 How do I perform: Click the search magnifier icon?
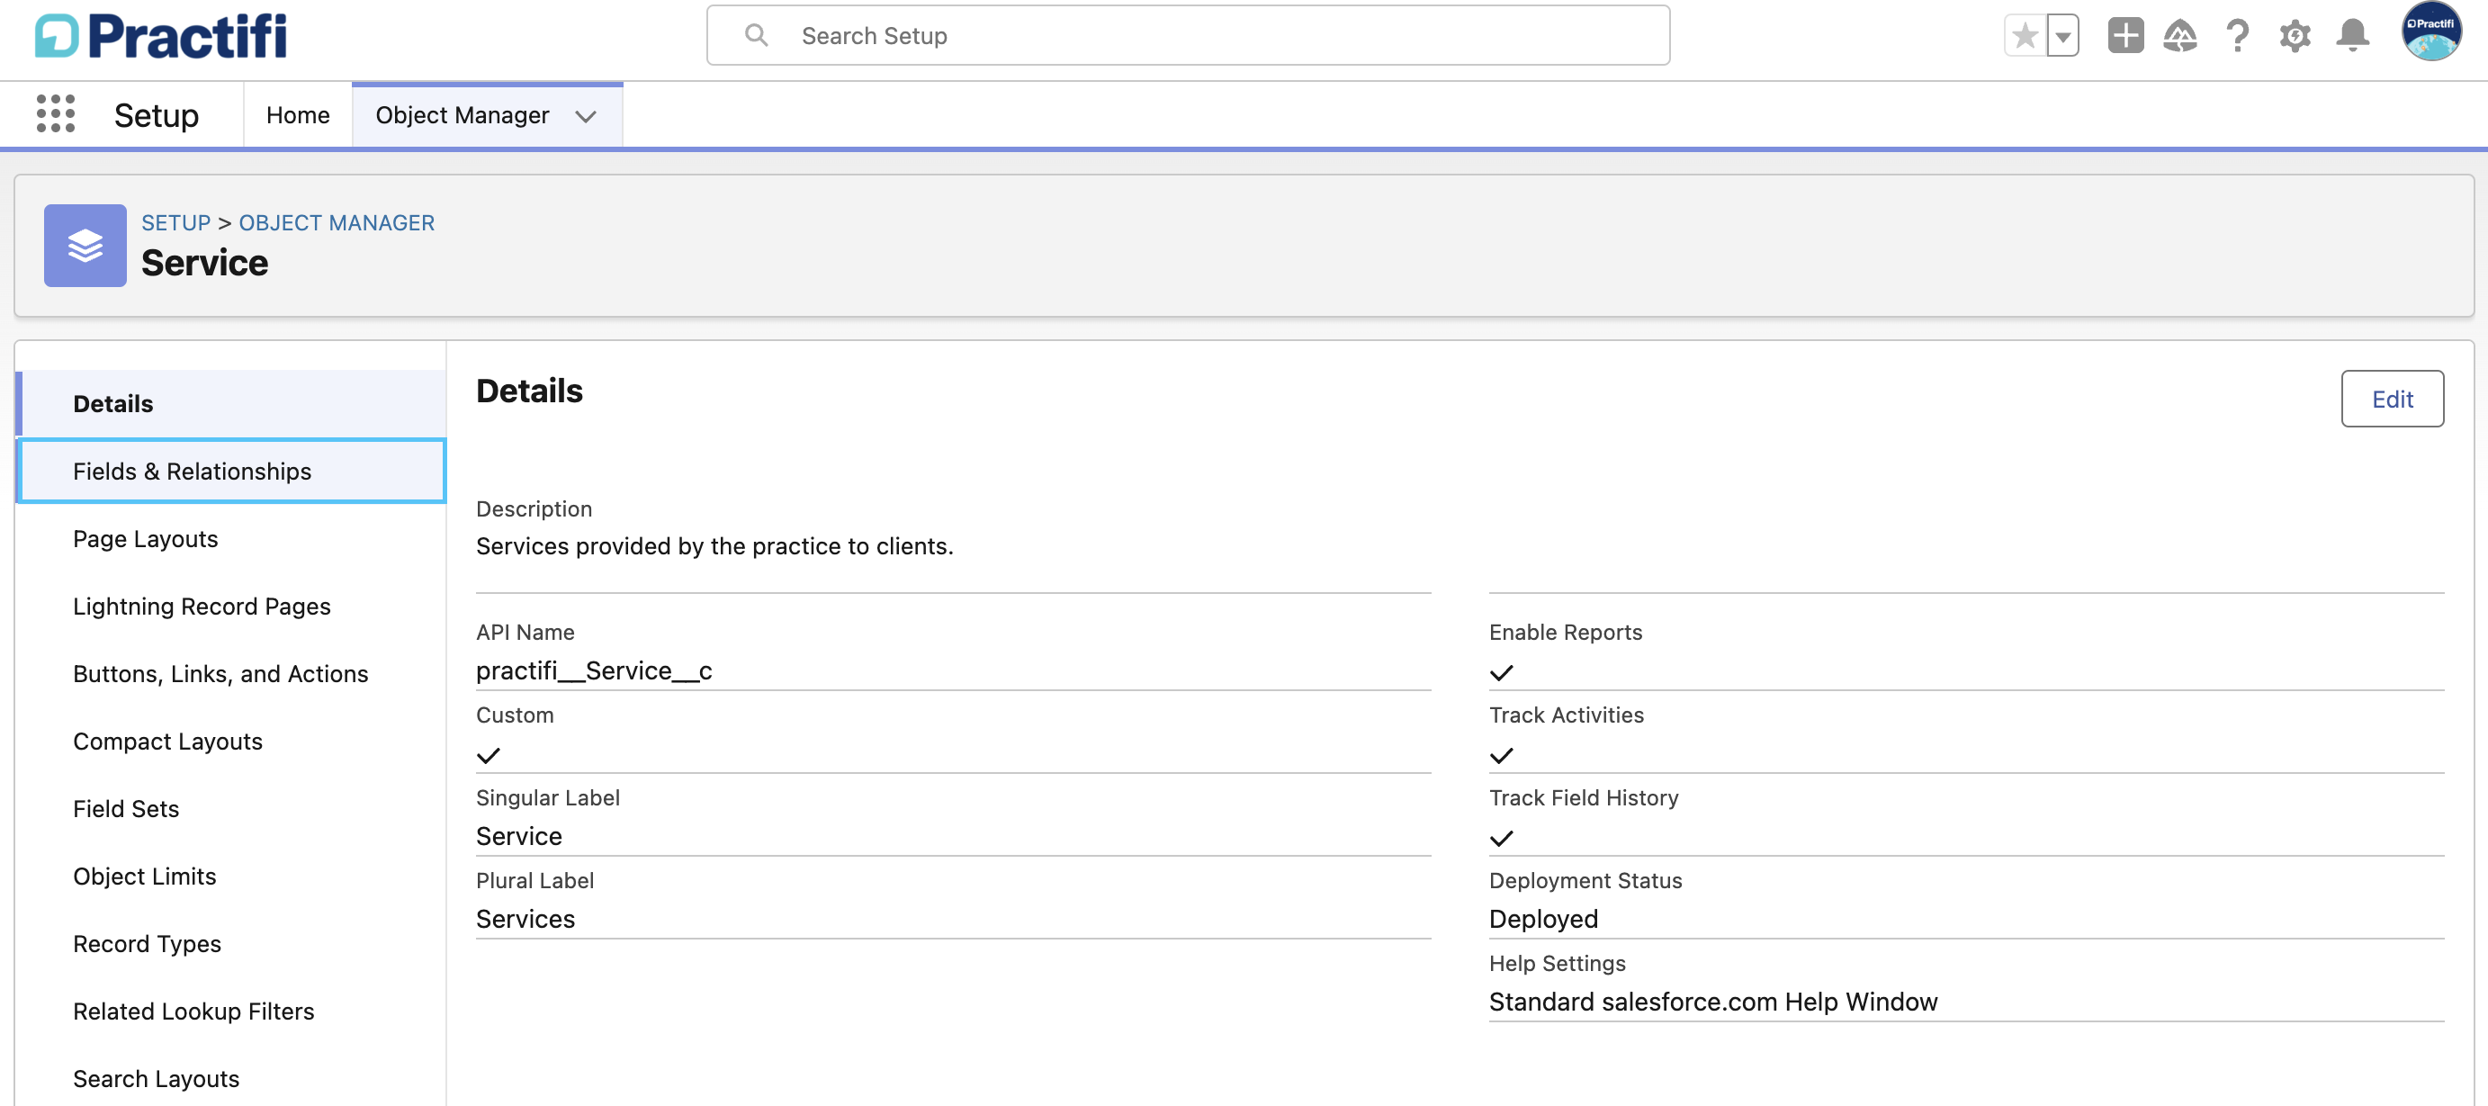pyautogui.click(x=756, y=36)
